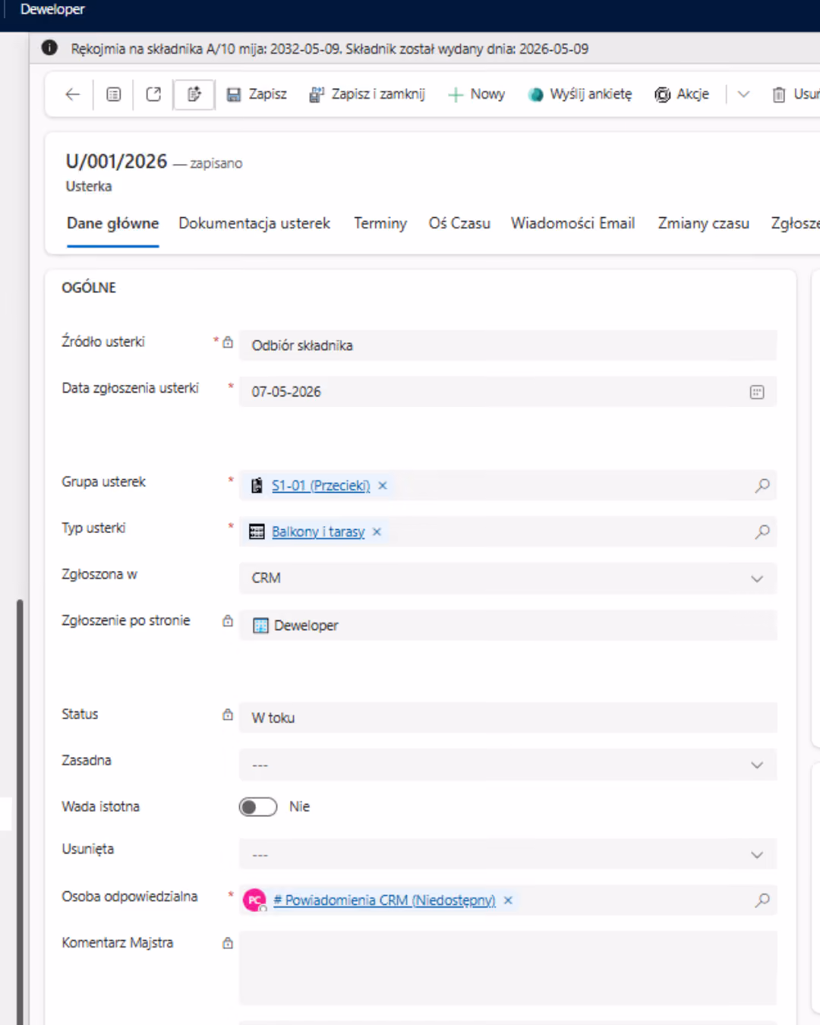Screen dimensions: 820x1025
Task: Search Grupa usterek with magnifier icon
Action: coord(762,485)
